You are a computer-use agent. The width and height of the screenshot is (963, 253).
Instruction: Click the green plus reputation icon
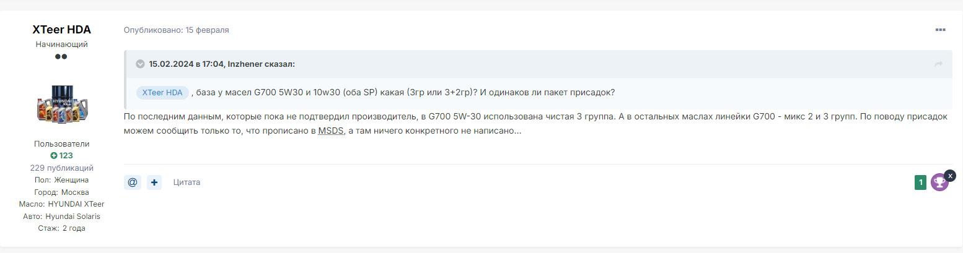coord(54,156)
